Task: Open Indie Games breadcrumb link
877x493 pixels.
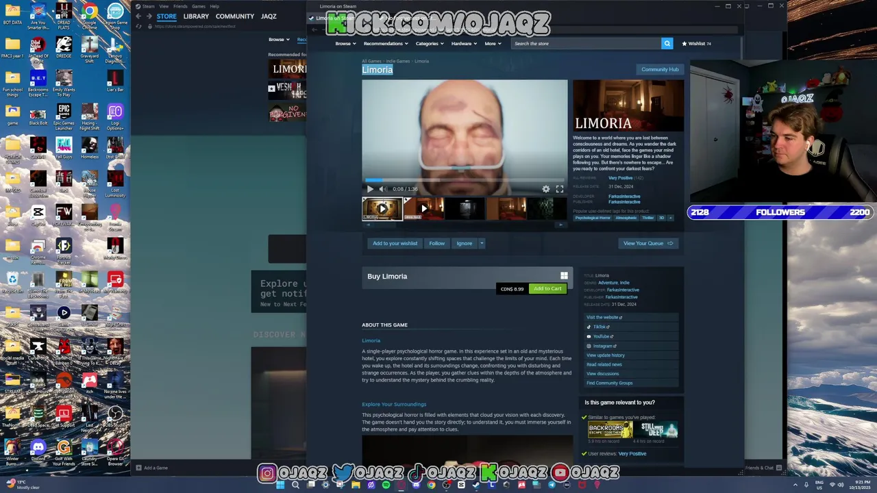Action: (x=398, y=61)
